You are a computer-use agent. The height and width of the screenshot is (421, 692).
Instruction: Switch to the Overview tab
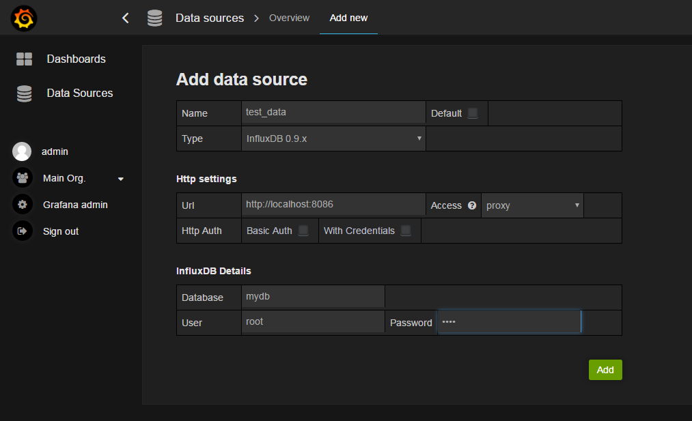coord(289,18)
